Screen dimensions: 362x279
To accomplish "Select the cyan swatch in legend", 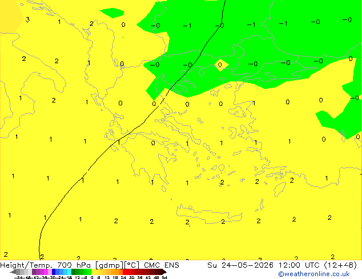I will pos(70,272).
